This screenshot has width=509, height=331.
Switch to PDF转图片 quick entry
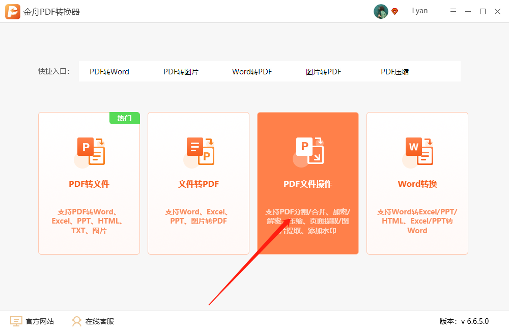coord(181,71)
